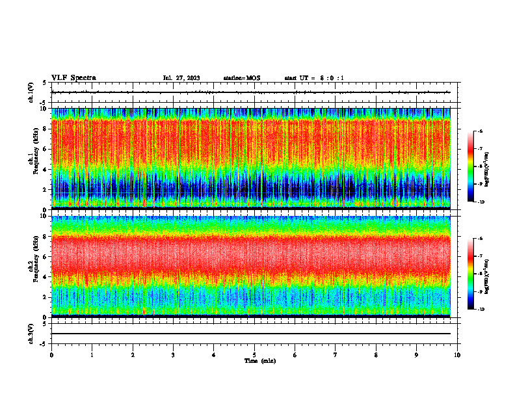515x398 pixels.
Task: Click the "-10" label on ch.1 color bar
Action: click(481, 202)
